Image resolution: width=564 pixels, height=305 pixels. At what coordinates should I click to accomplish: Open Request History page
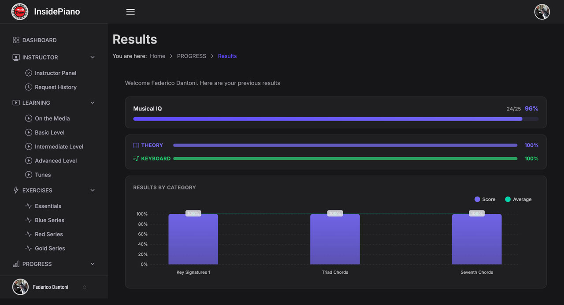point(56,87)
